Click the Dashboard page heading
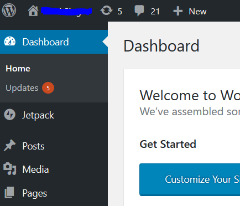The height and width of the screenshot is (206, 240). [x=161, y=46]
